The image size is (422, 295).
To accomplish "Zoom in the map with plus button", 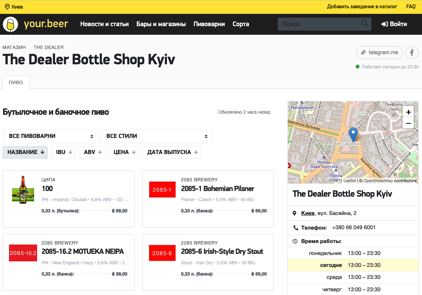I will coord(408,112).
